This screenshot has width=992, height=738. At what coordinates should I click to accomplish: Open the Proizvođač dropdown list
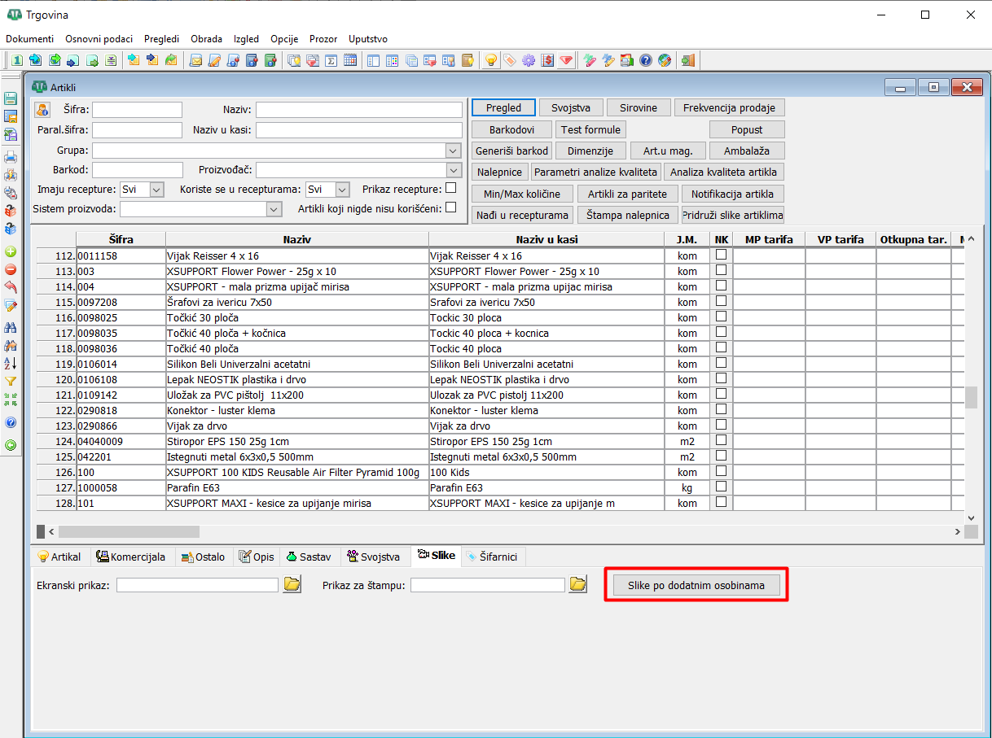point(454,170)
